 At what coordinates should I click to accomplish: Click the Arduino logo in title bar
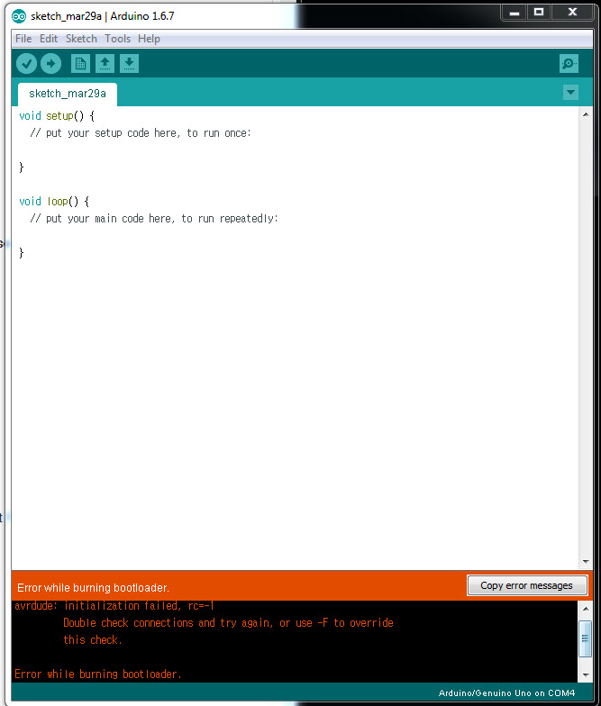click(19, 16)
